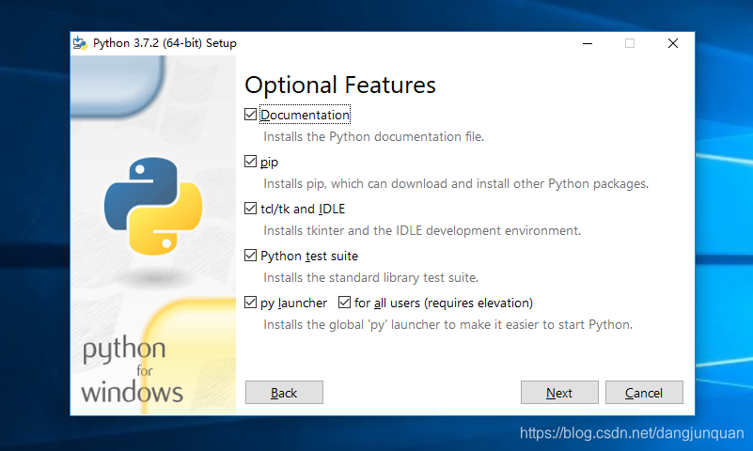Click the 'python for windows' branding text
Screen dimensions: 753x451
pyautogui.click(x=132, y=369)
